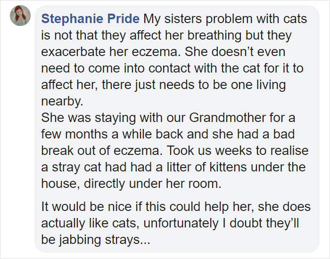Image resolution: width=330 pixels, height=259 pixels.
Task: Click the word "Grandmother" in the comment
Action: click(x=227, y=118)
